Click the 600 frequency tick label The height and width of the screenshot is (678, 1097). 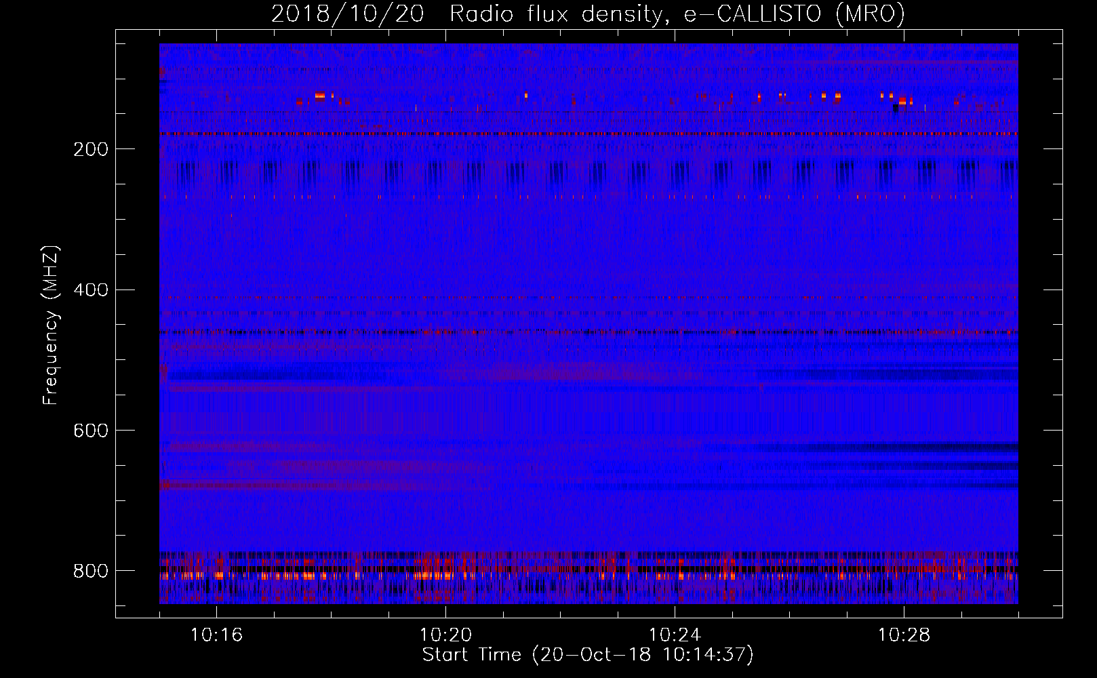coord(91,431)
